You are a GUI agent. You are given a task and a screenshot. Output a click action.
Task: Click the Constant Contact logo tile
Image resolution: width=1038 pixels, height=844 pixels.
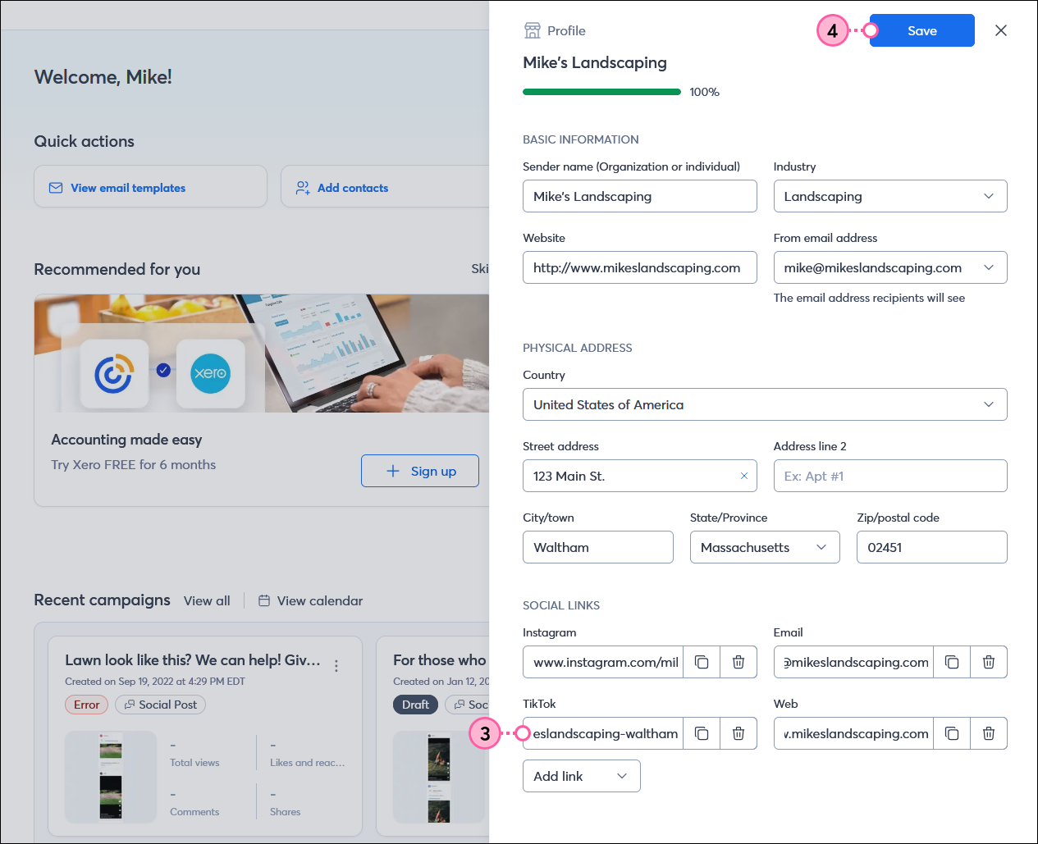[114, 373]
